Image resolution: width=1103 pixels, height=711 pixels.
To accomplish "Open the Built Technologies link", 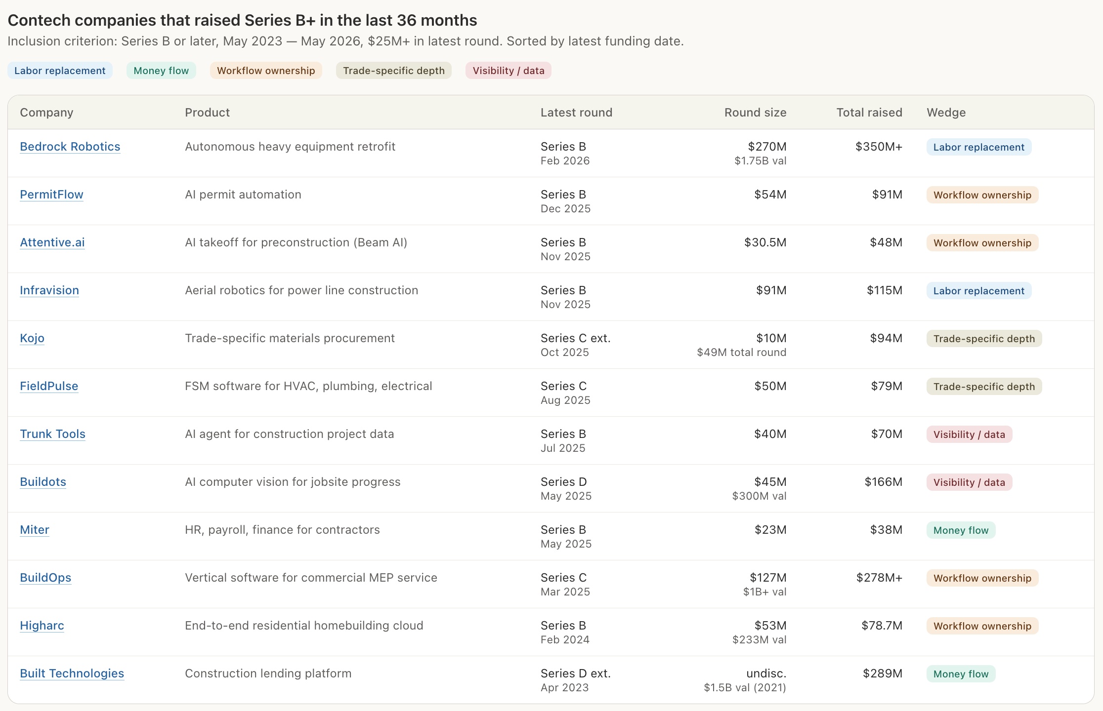I will point(72,673).
